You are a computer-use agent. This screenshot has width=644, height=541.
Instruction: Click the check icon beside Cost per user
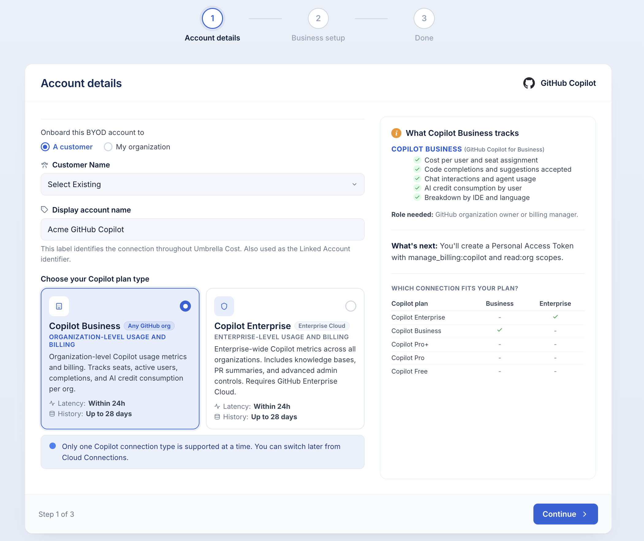(x=417, y=160)
